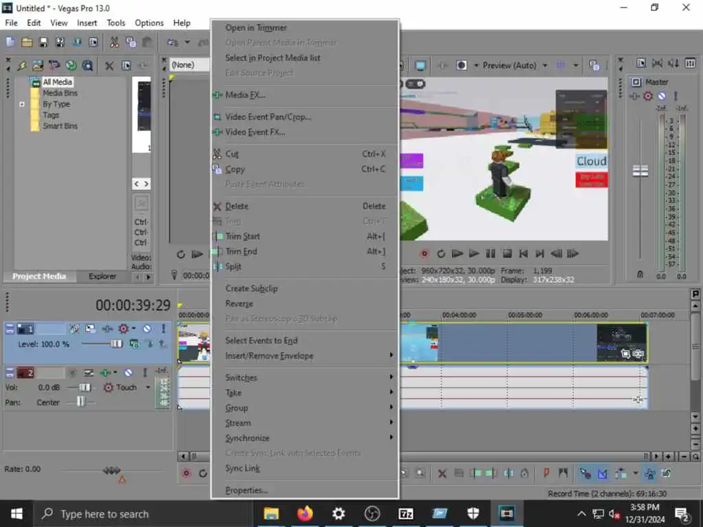The image size is (703, 527).
Task: Click the Save project icon in toolbar
Action: point(43,42)
